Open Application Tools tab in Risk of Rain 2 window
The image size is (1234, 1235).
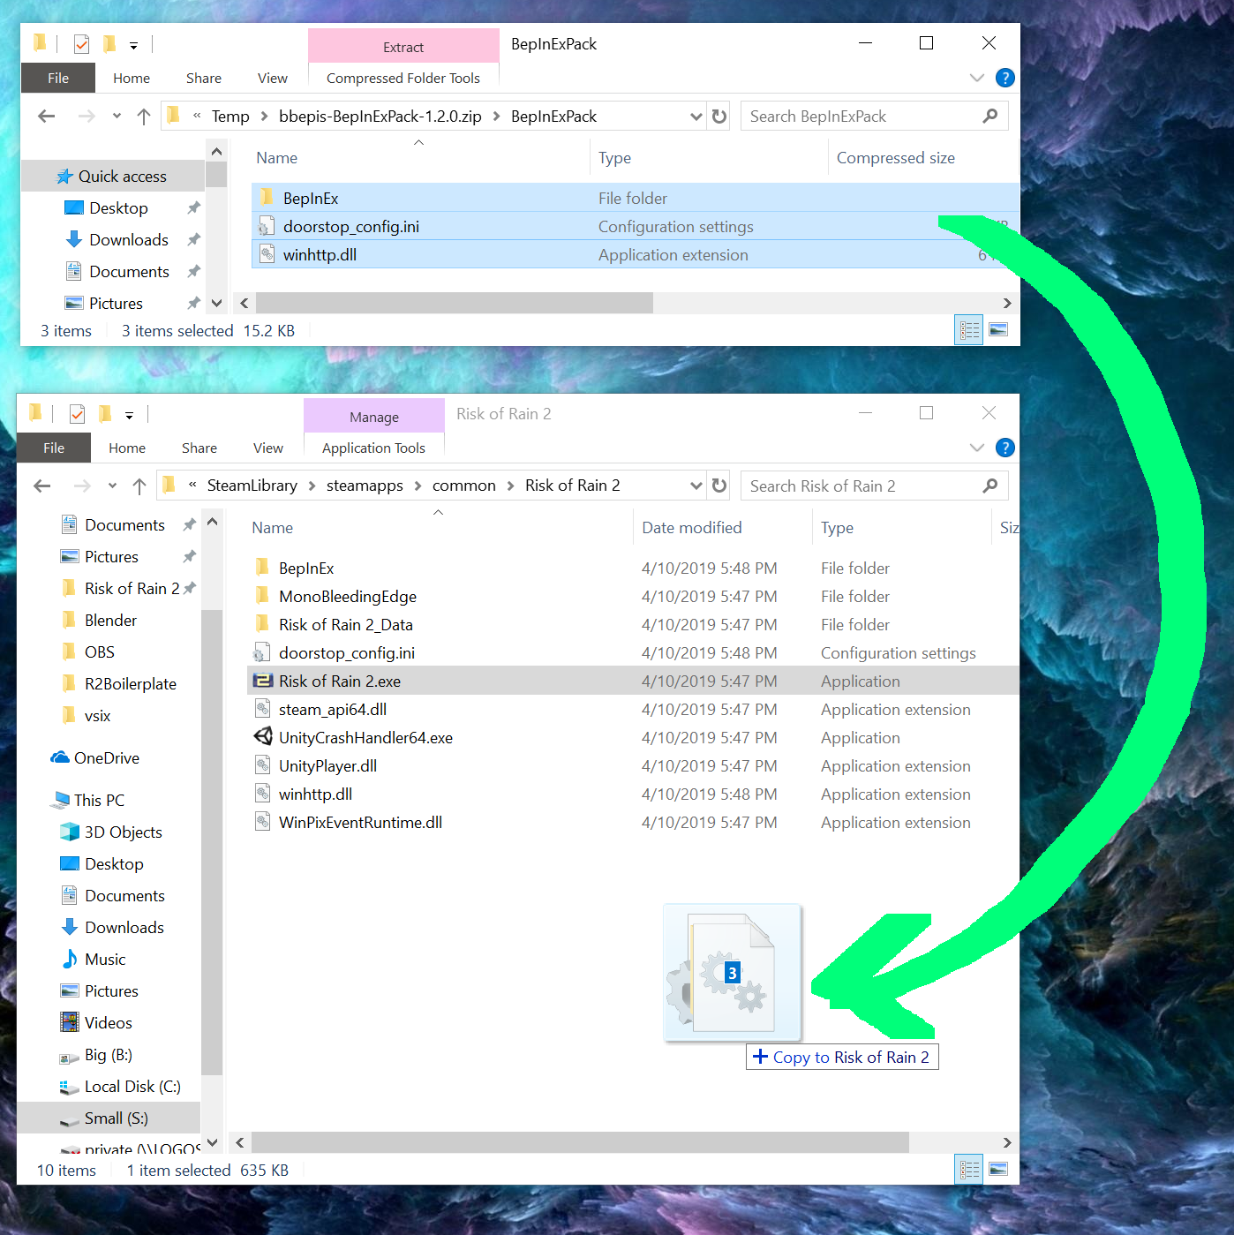[373, 448]
